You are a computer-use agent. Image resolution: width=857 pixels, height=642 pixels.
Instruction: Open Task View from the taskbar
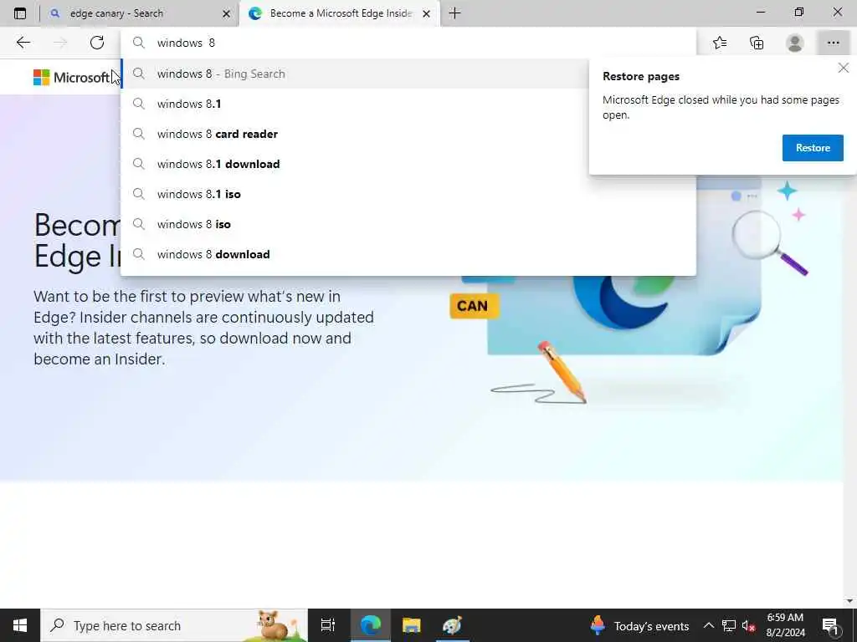pos(328,625)
